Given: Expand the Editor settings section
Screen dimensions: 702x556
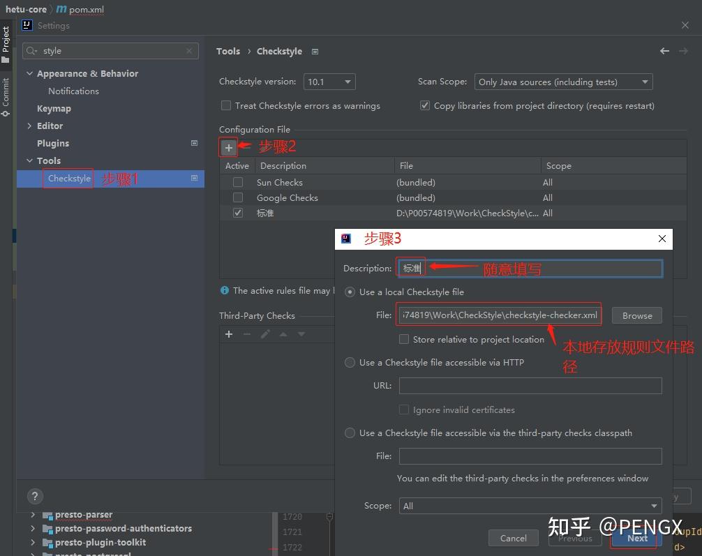Looking at the screenshot, I should click(x=29, y=126).
